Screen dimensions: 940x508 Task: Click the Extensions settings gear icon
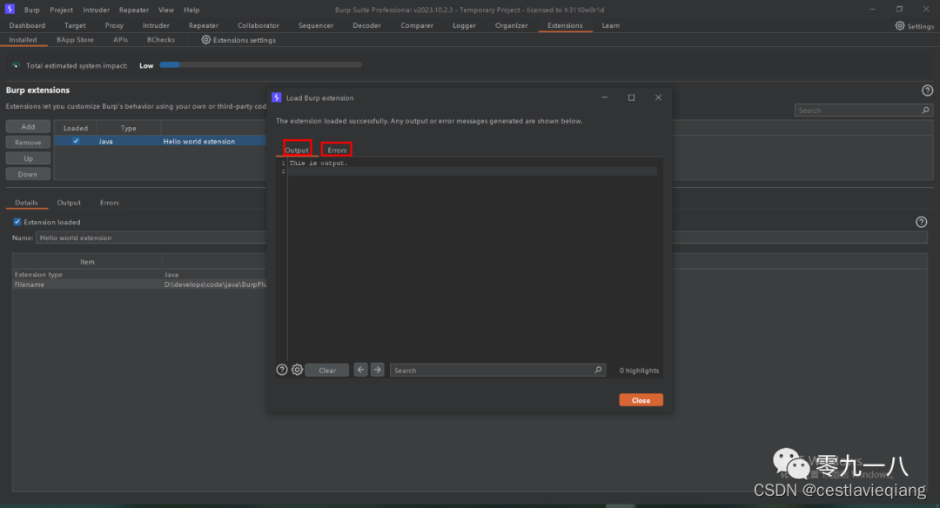click(x=205, y=39)
